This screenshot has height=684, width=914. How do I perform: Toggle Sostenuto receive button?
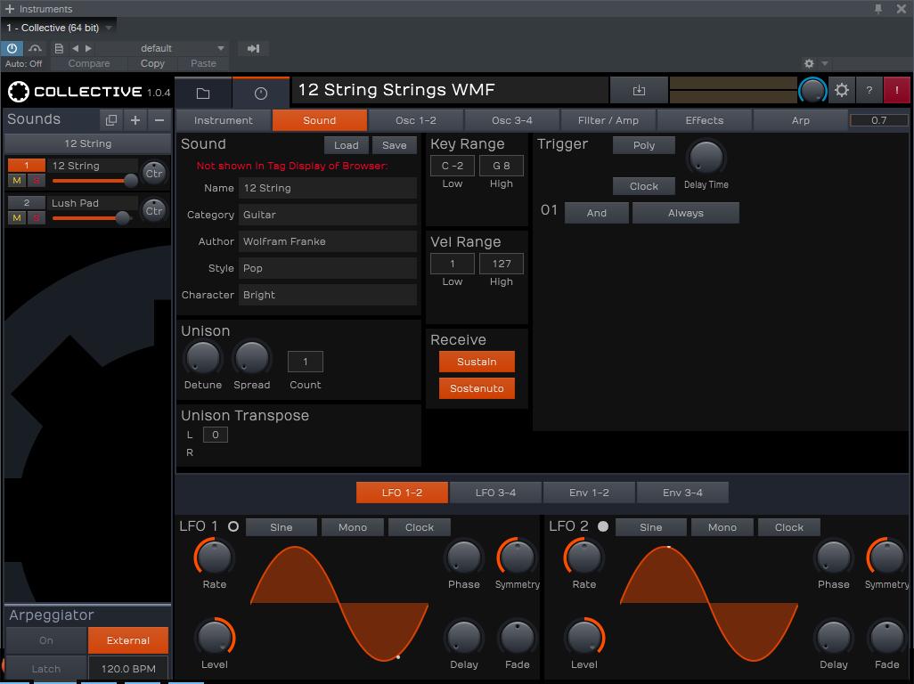477,388
